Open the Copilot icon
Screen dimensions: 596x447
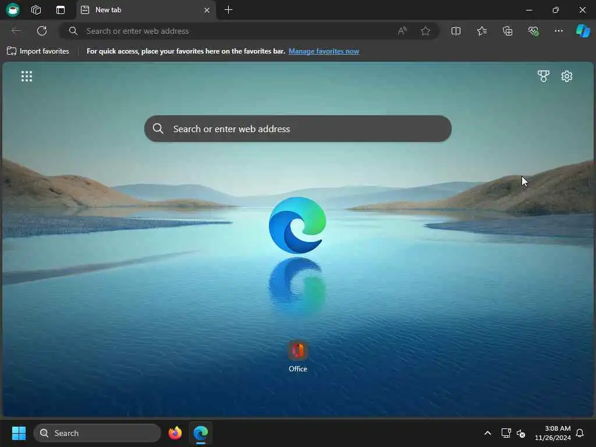tap(583, 31)
